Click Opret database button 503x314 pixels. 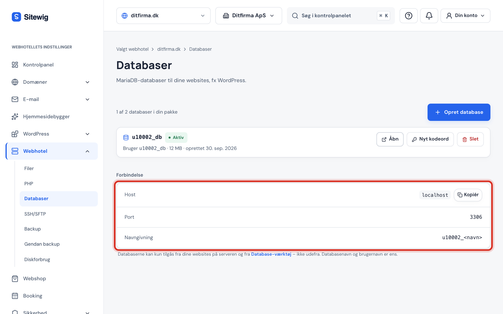tap(459, 112)
